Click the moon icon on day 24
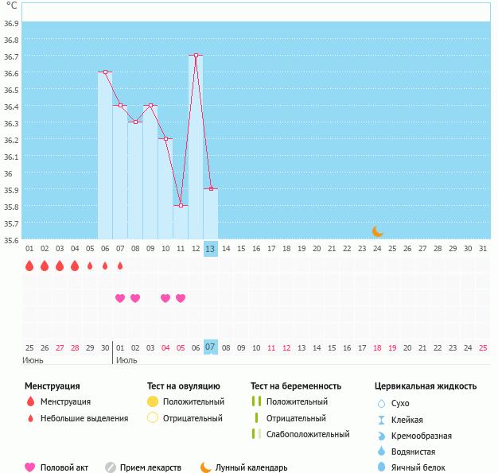This screenshot has height=473, width=498. 378,231
